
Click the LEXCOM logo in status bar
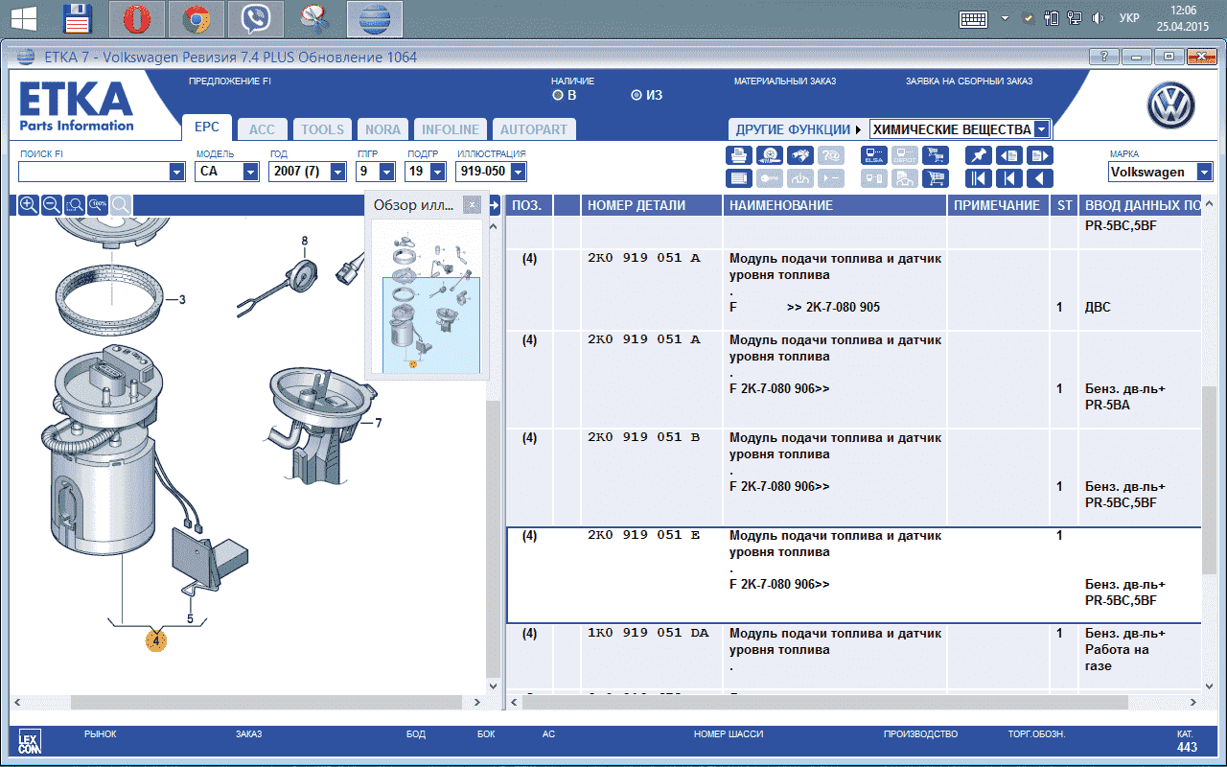click(30, 741)
